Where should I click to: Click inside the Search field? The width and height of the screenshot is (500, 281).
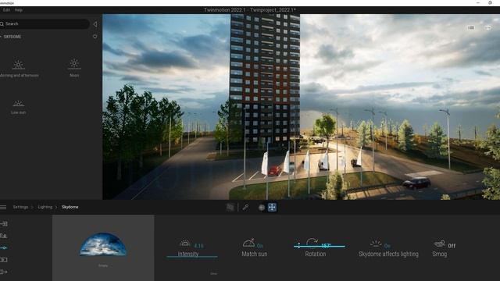pos(45,24)
